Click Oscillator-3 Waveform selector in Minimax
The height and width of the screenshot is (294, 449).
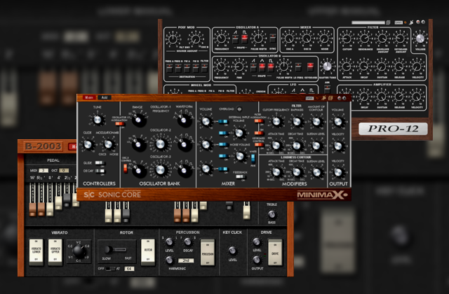tap(184, 170)
